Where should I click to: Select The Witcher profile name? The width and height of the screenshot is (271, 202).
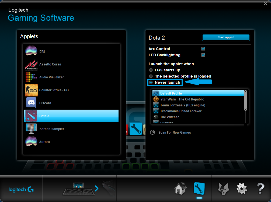[169, 117]
